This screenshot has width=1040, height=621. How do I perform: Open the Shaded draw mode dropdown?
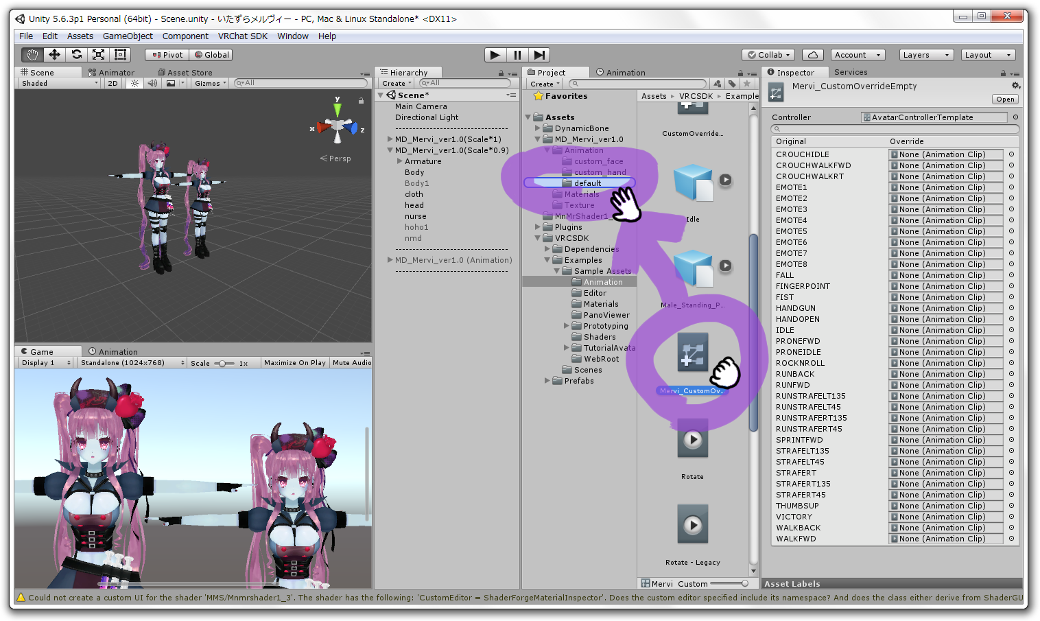tap(60, 83)
